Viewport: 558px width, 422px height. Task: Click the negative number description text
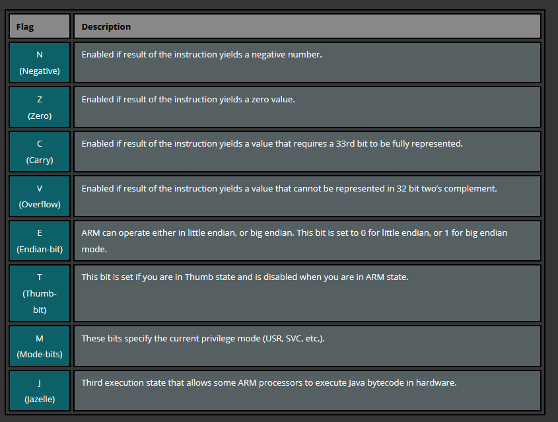pyautogui.click(x=201, y=54)
